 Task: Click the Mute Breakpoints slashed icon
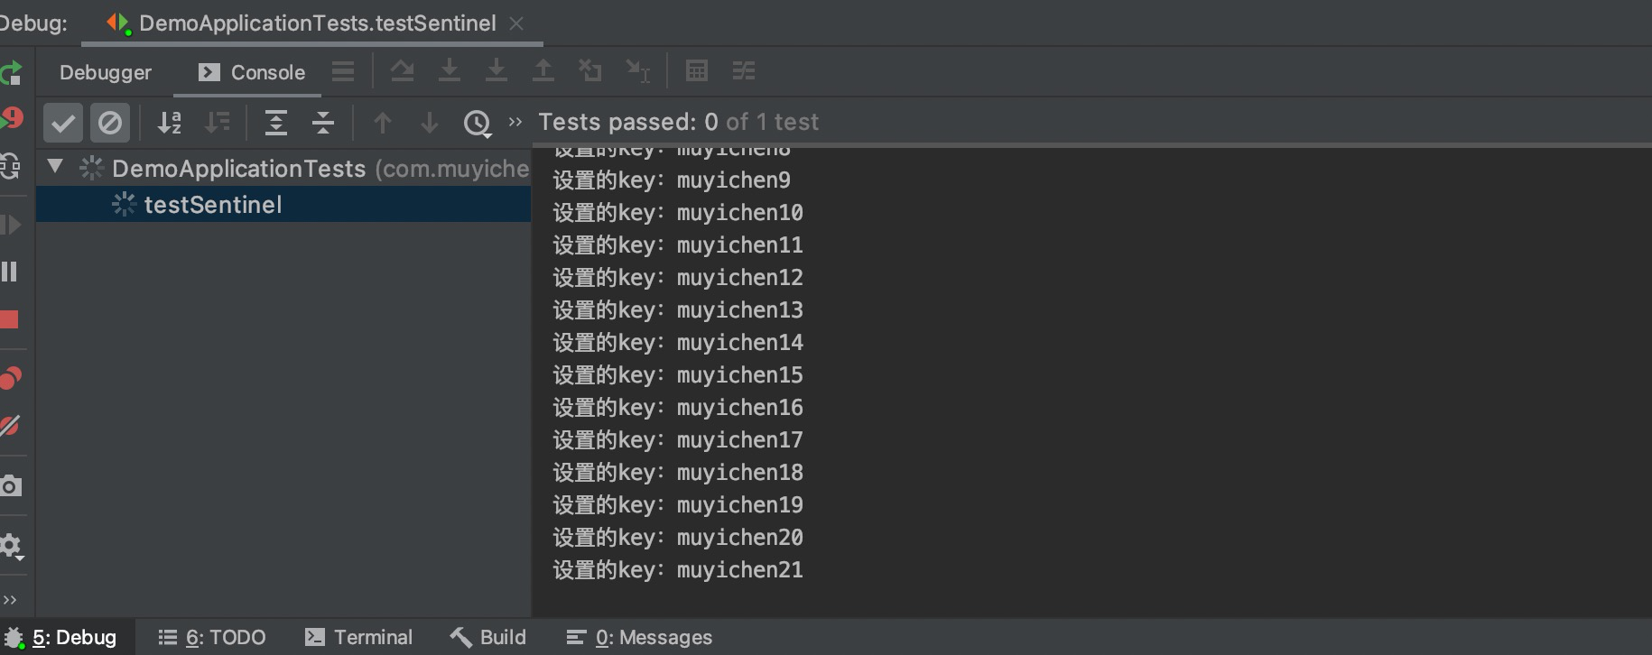(x=10, y=425)
